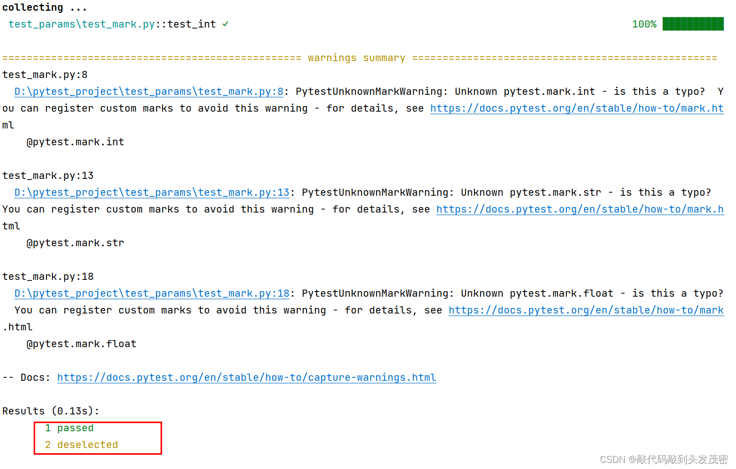736x469 pixels.
Task: Click the 'Results (0.13s):' line
Action: click(51, 411)
